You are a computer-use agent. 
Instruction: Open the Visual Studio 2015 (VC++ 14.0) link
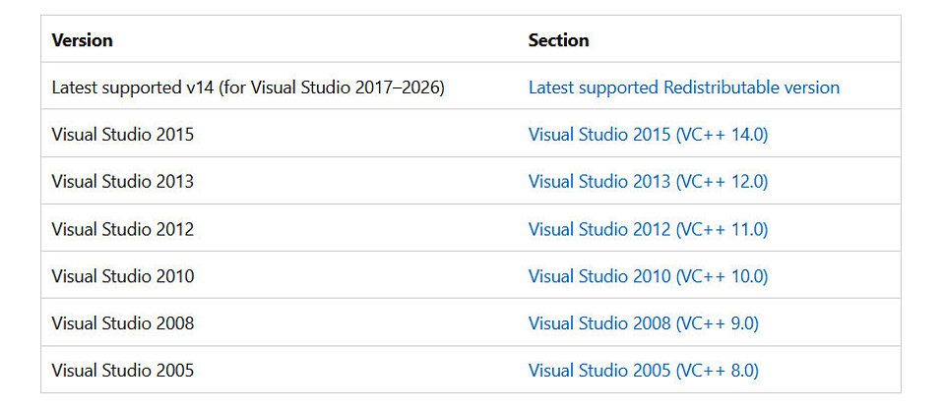pyautogui.click(x=648, y=135)
